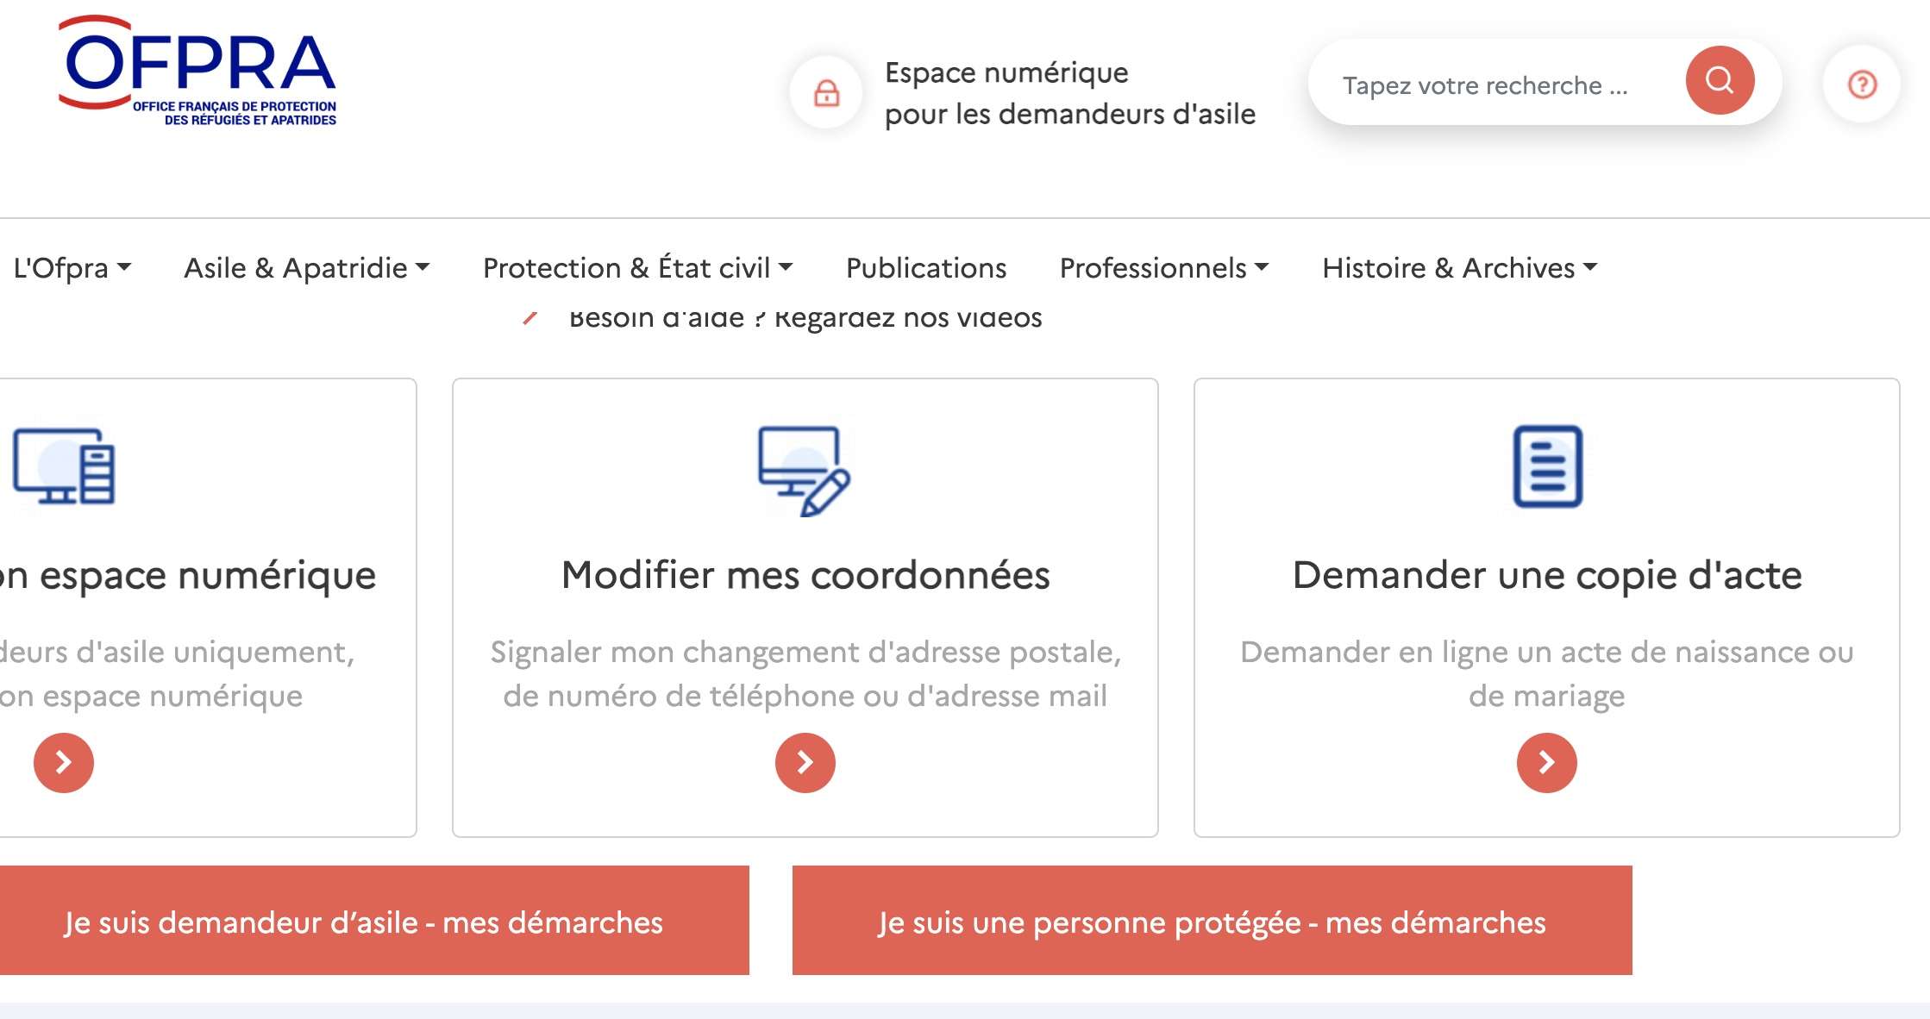Click the Tapez votre recherche search field
The image size is (1930, 1019).
[1496, 84]
